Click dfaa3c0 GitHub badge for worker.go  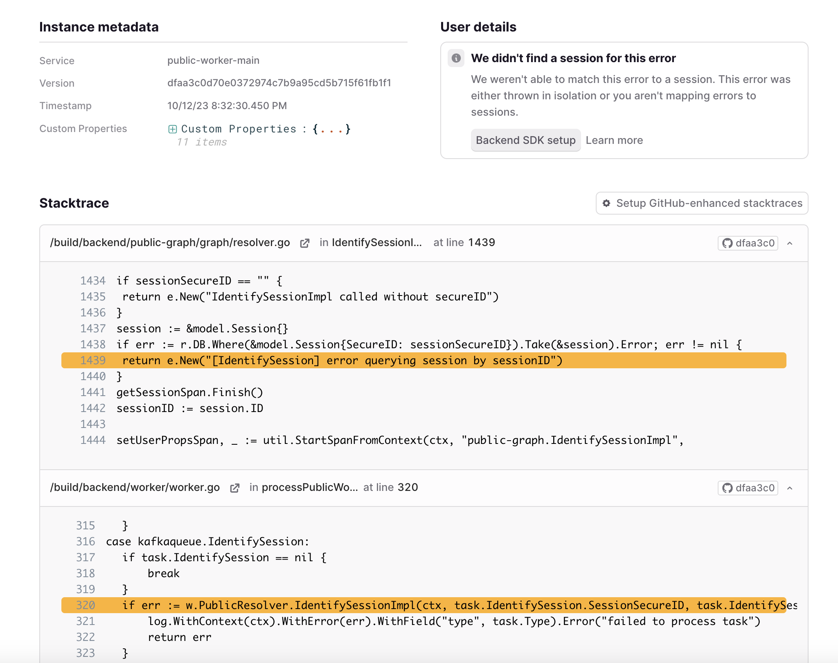748,488
